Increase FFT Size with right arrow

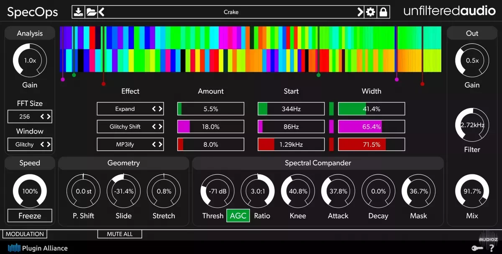tap(49, 116)
